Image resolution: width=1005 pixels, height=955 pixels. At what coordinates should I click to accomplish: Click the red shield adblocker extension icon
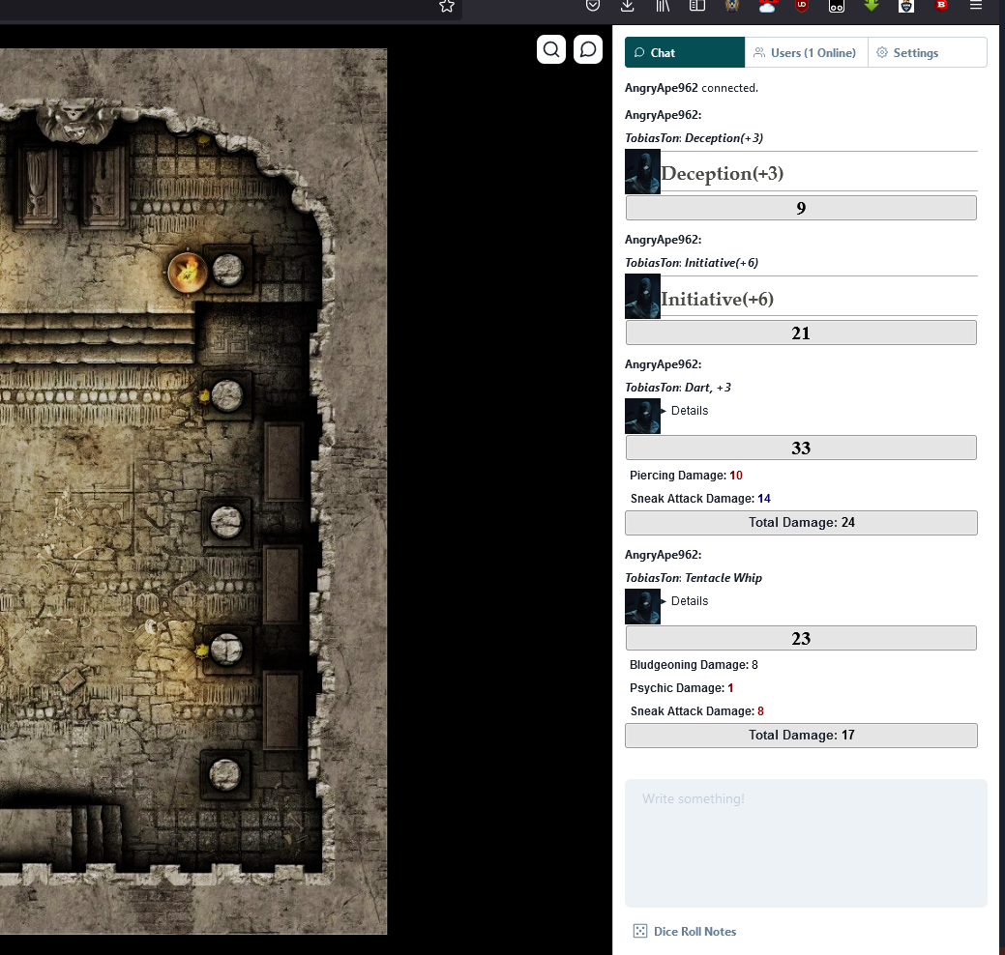[801, 8]
